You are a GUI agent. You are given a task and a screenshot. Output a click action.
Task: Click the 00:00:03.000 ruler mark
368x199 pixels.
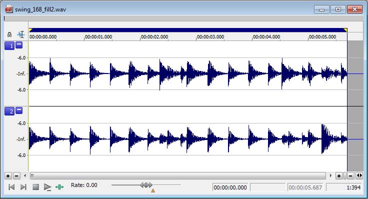click(210, 37)
